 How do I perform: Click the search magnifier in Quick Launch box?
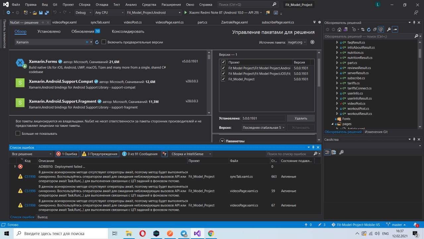[x=274, y=5]
